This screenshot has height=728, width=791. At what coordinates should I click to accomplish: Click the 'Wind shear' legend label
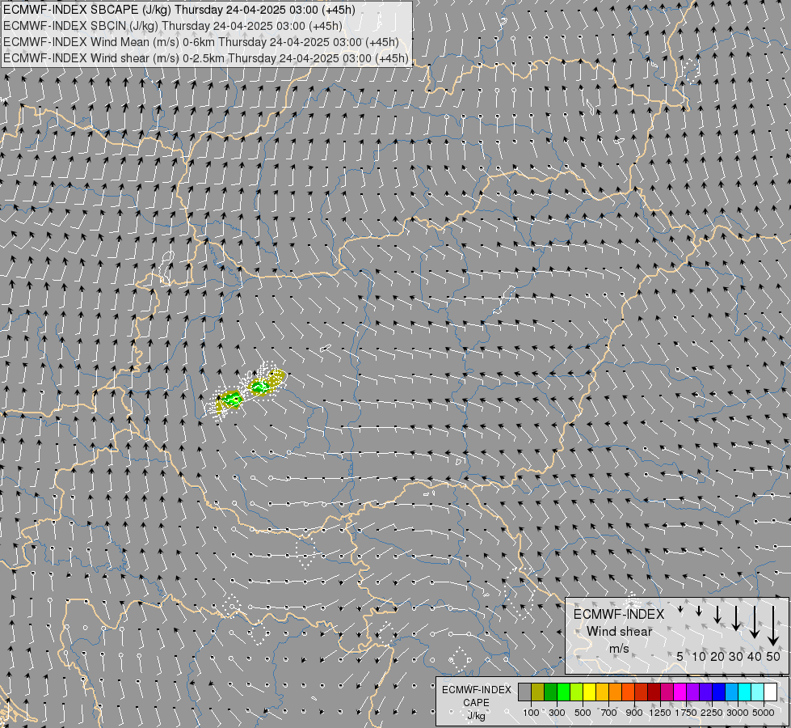coord(619,632)
